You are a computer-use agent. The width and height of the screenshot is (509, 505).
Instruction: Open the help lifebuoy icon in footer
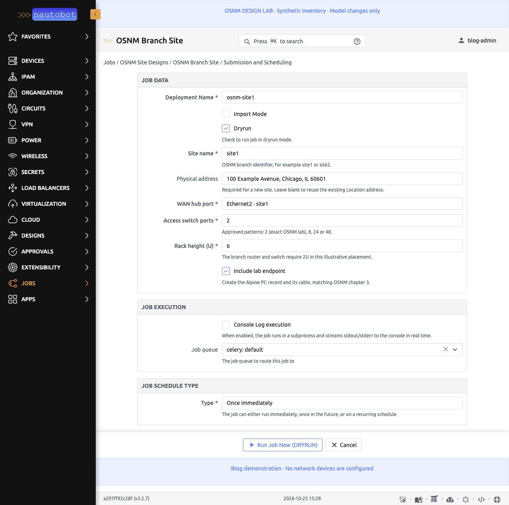497,499
